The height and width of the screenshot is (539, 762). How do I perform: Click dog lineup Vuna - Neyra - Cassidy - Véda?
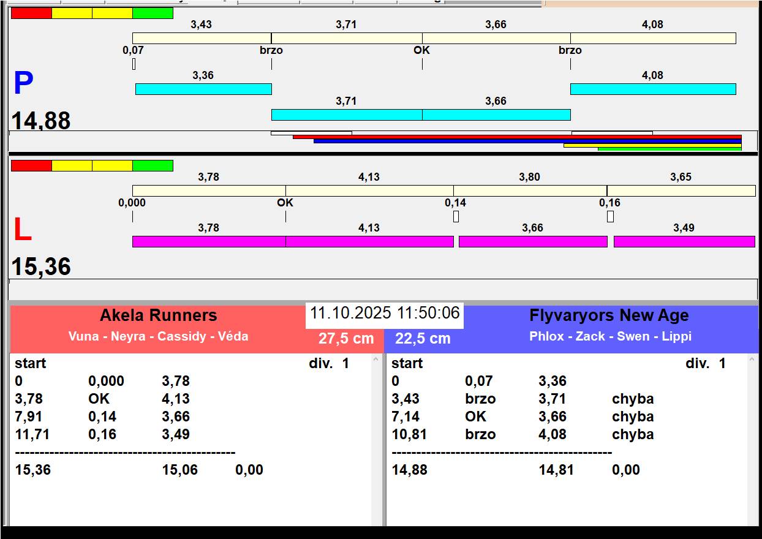point(159,336)
